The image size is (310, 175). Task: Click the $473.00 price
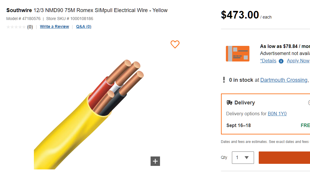pyautogui.click(x=240, y=15)
